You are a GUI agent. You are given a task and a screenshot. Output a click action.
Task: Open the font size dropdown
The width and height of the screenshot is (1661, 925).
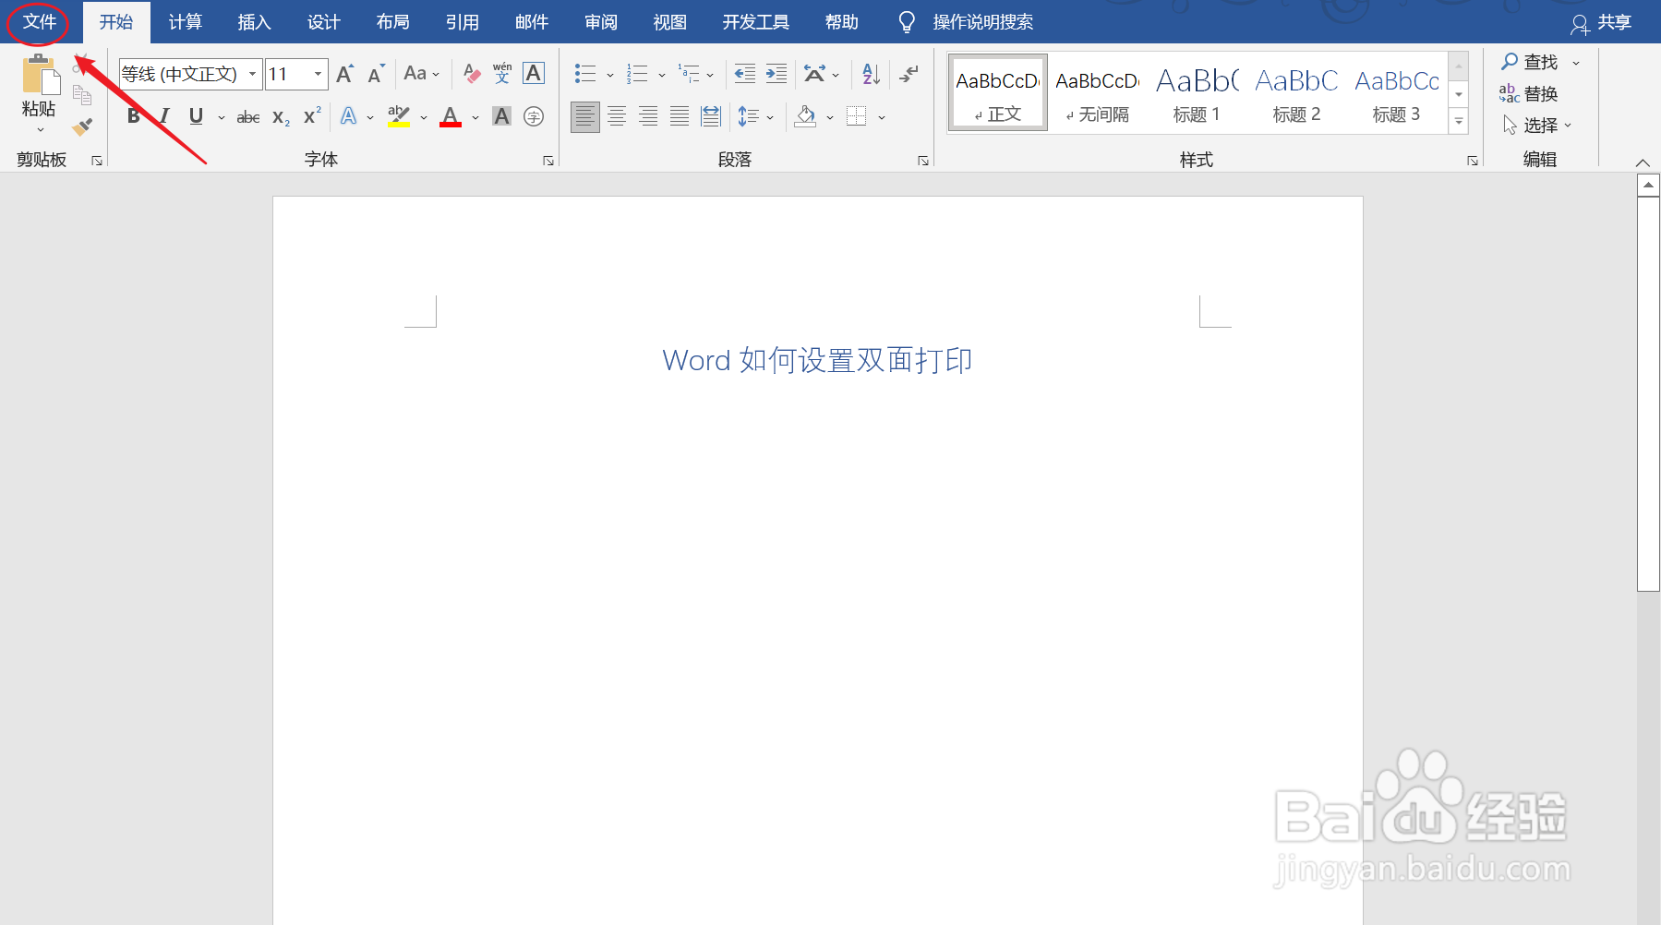point(318,73)
